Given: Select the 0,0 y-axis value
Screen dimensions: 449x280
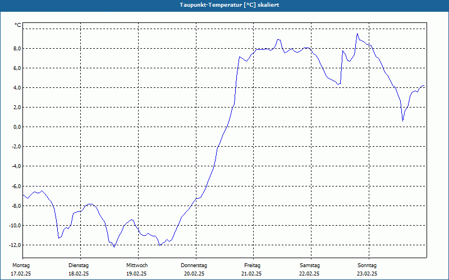Looking at the screenshot, I should [17, 127].
